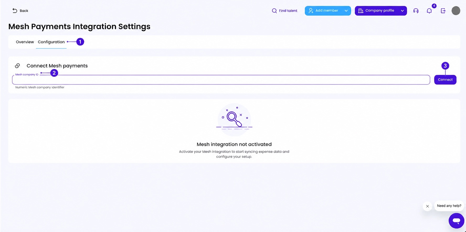Click the Connect button
Image resolution: width=466 pixels, height=232 pixels.
pyautogui.click(x=445, y=80)
